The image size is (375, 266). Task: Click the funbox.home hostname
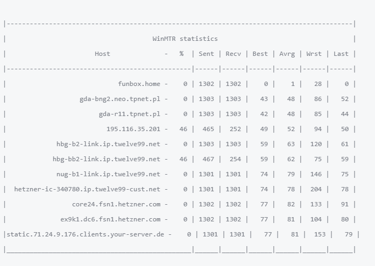coord(139,84)
